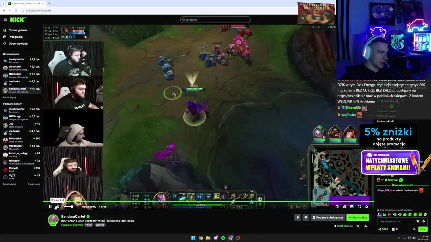
Task: Click the chat translate icon
Action: tap(418, 221)
